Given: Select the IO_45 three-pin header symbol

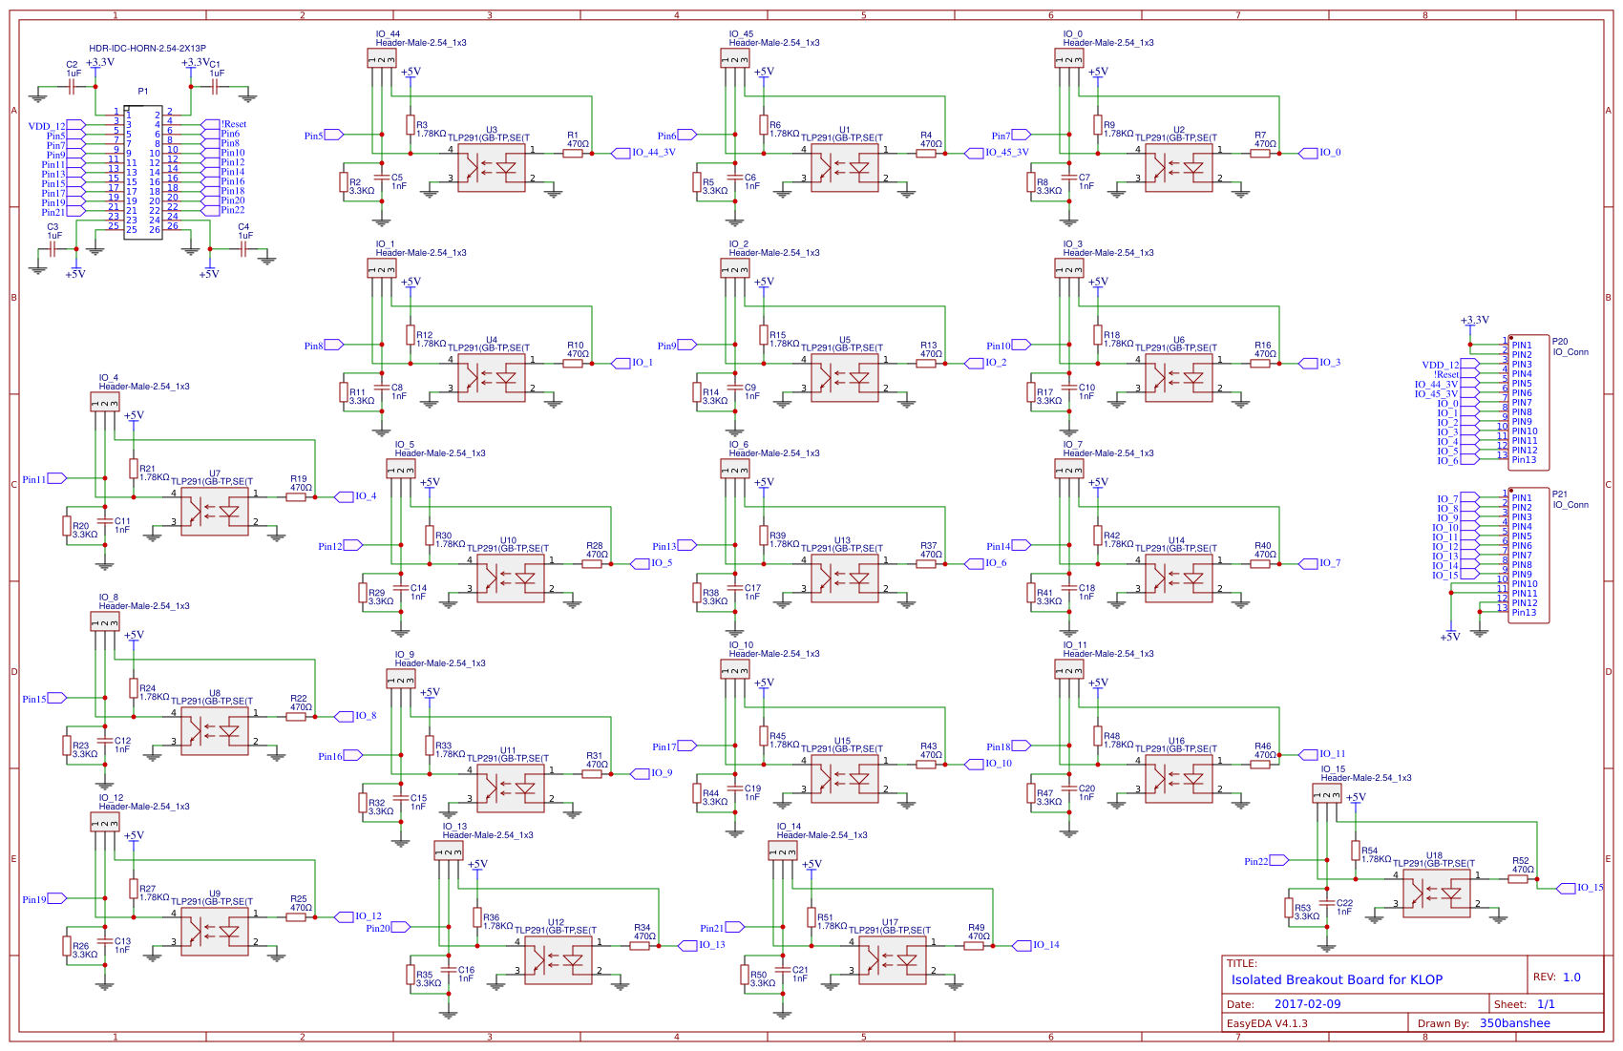Looking at the screenshot, I should [735, 58].
